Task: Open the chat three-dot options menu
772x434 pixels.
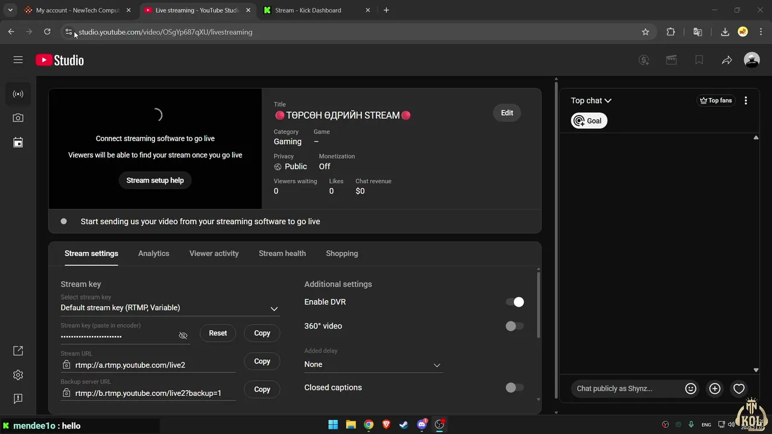Action: tap(745, 101)
